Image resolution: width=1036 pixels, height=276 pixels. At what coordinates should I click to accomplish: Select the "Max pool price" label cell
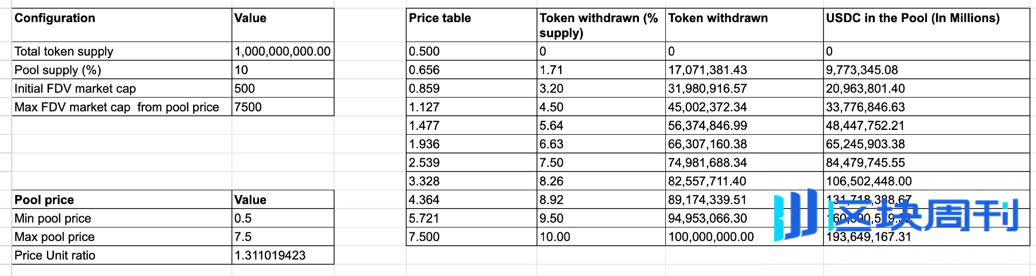(x=122, y=237)
